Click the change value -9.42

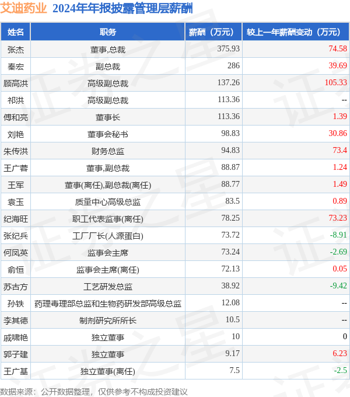(x=338, y=285)
